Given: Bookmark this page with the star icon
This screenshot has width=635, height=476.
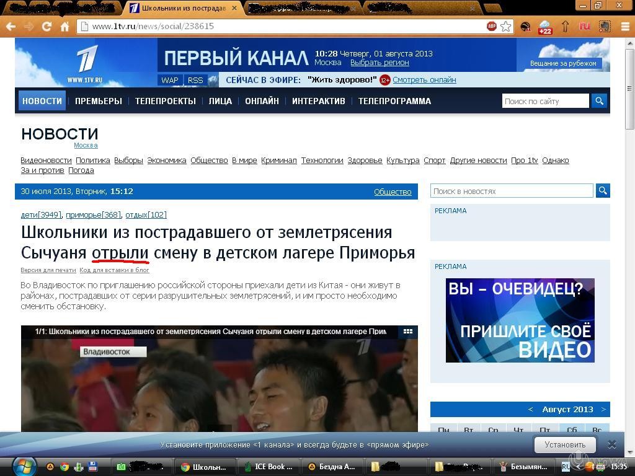Looking at the screenshot, I should (x=505, y=27).
